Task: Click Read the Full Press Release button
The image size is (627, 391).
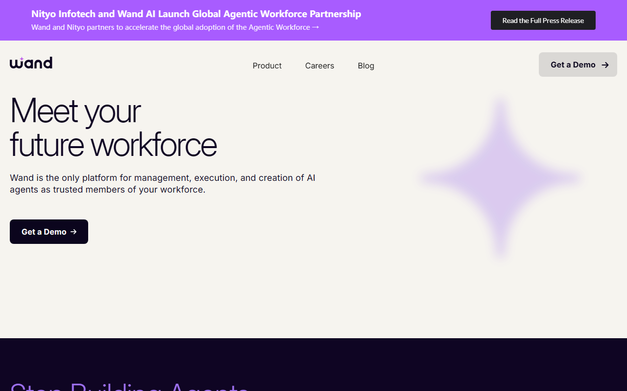Action: click(543, 21)
